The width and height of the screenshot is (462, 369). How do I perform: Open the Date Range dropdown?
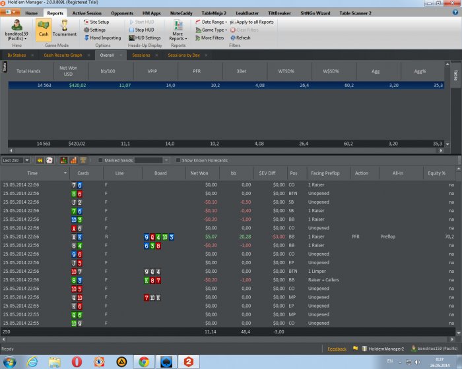click(x=214, y=22)
